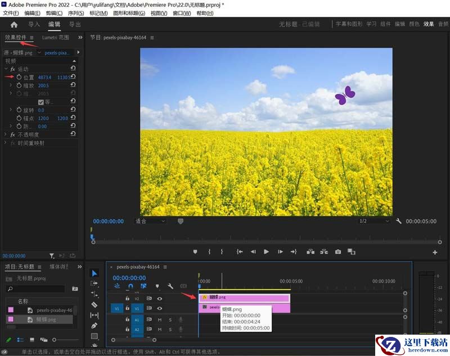Open the Edit menu
Image resolution: width=450 pixels, height=356 pixels.
point(33,13)
